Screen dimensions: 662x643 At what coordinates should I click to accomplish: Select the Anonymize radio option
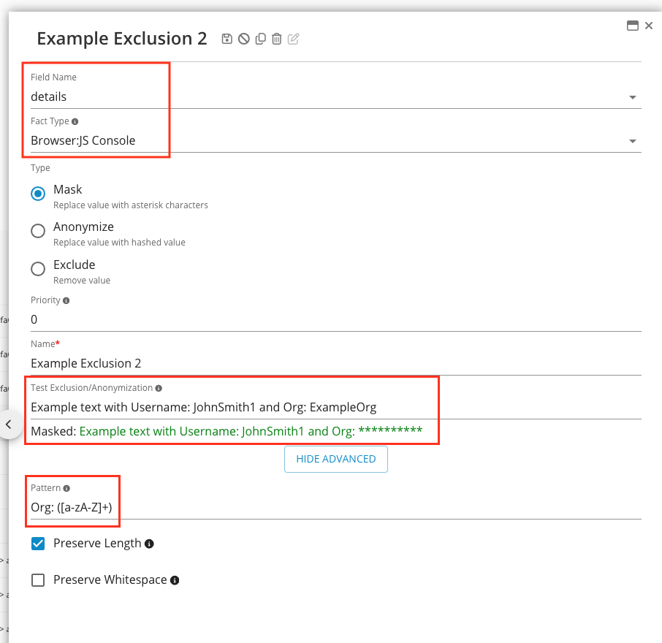pos(38,231)
